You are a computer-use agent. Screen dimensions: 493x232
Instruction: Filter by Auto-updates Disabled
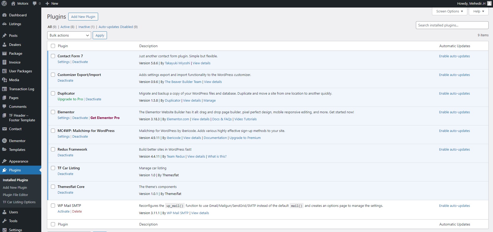(x=116, y=27)
